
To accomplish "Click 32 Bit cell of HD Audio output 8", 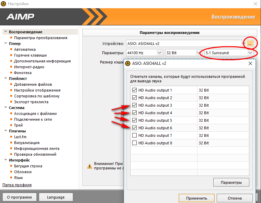I will pos(223,143).
